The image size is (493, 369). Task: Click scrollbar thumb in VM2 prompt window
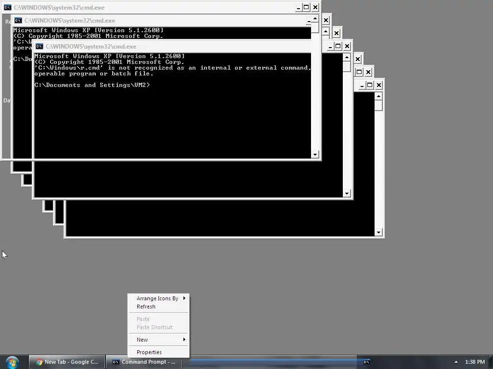pyautogui.click(x=347, y=66)
